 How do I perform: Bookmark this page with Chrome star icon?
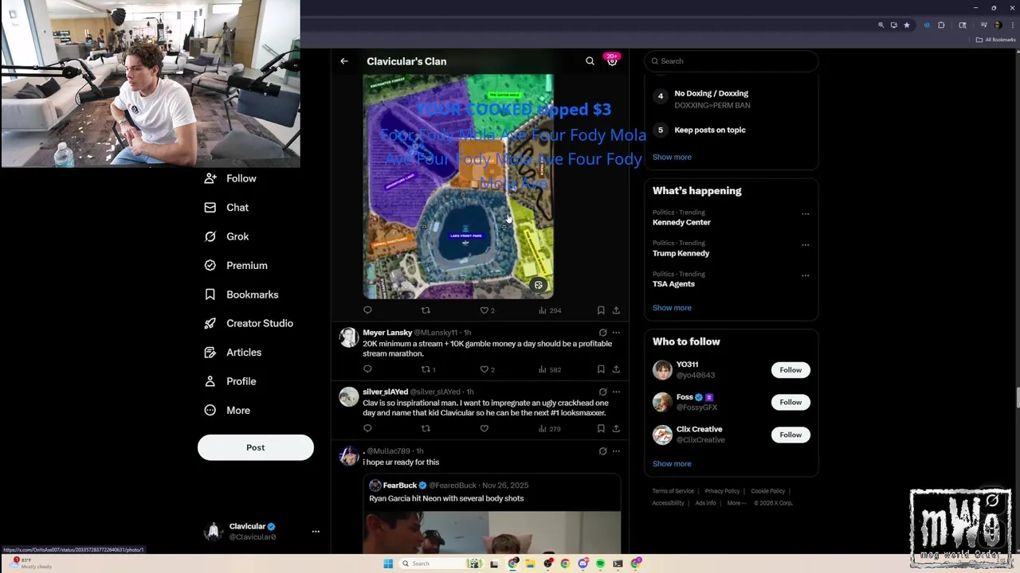[x=906, y=25]
